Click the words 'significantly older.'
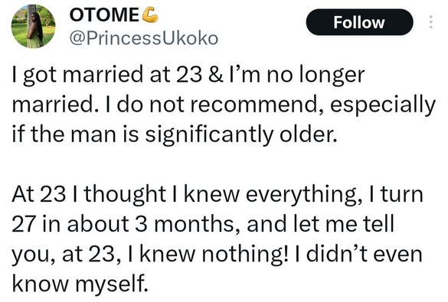Image resolution: width=448 pixels, height=302 pixels. pyautogui.click(x=241, y=135)
